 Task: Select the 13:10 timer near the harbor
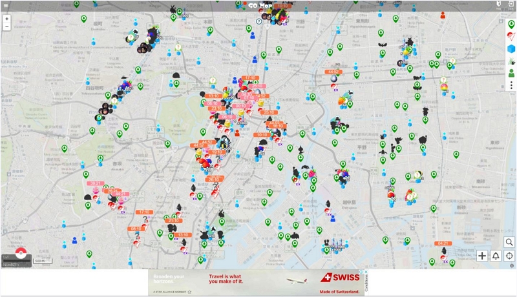coord(183,235)
